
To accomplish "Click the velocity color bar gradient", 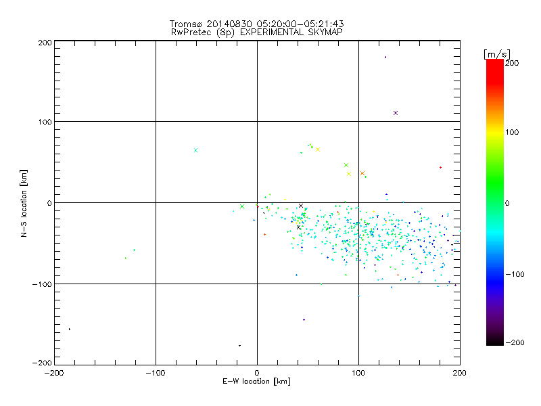I will point(495,202).
